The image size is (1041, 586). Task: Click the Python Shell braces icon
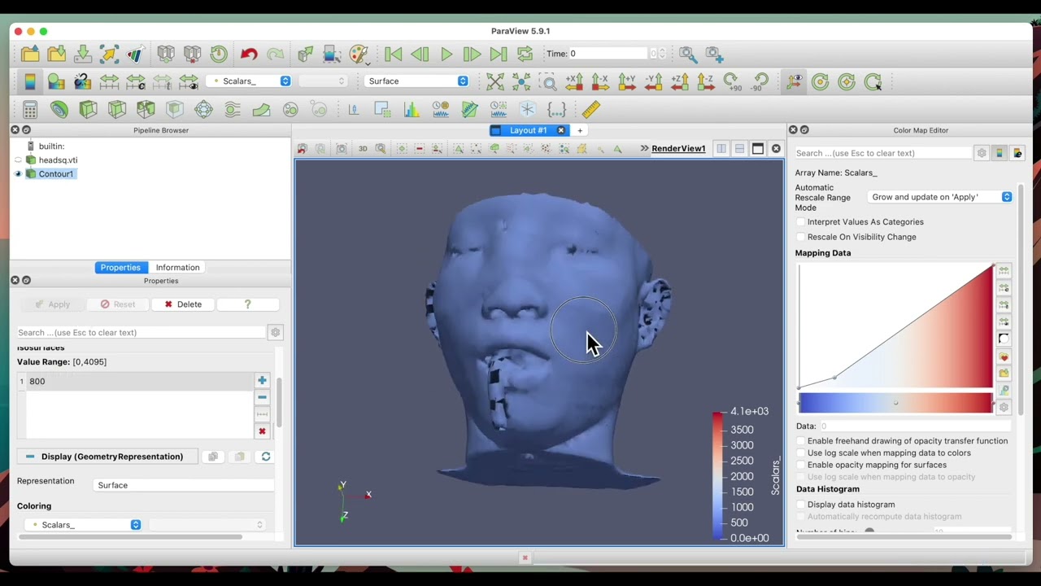556,109
